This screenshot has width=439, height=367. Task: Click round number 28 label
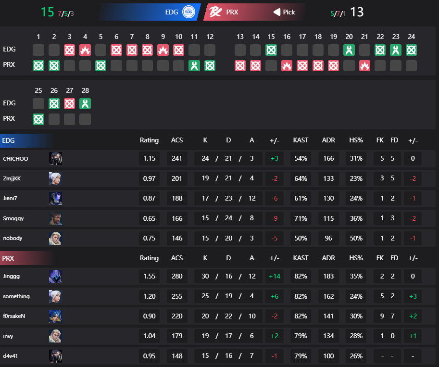coord(85,90)
